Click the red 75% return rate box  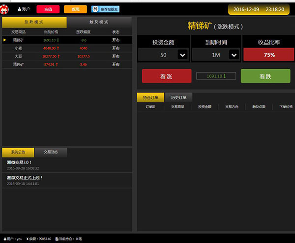[268, 54]
